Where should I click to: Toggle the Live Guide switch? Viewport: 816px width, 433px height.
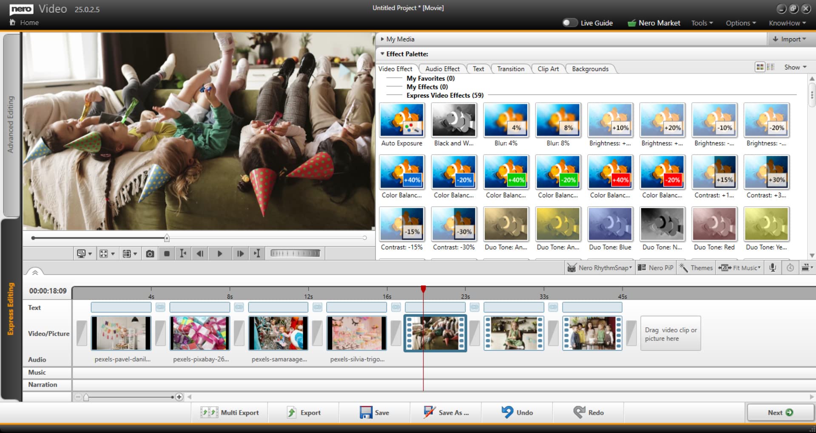(x=570, y=23)
